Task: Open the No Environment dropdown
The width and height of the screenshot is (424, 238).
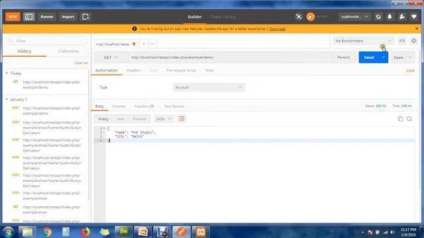Action: click(363, 41)
